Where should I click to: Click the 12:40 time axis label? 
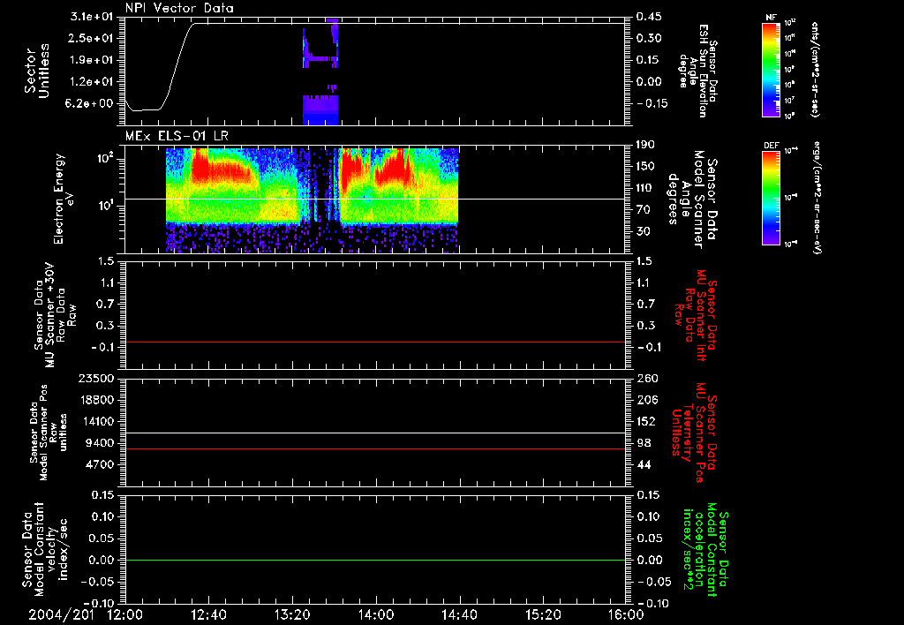pyautogui.click(x=208, y=614)
